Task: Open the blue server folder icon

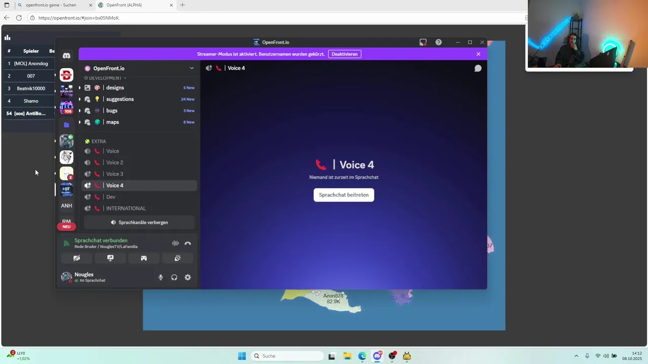Action: tap(66, 124)
